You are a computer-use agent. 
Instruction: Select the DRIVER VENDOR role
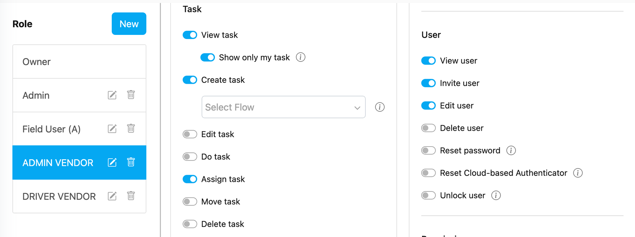click(x=79, y=196)
